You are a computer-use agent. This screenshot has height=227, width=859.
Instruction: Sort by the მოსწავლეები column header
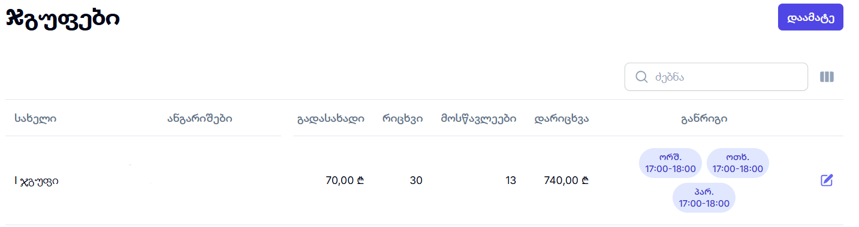[x=478, y=118]
